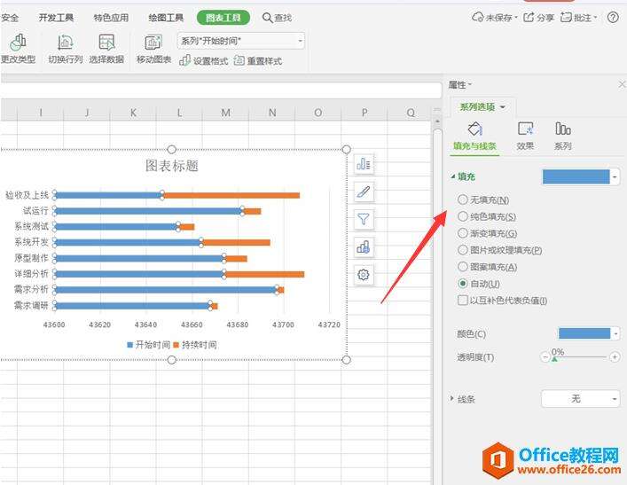The height and width of the screenshot is (485, 627).
Task: Click the 重置样式 (Reset Style) button
Action: [x=257, y=60]
